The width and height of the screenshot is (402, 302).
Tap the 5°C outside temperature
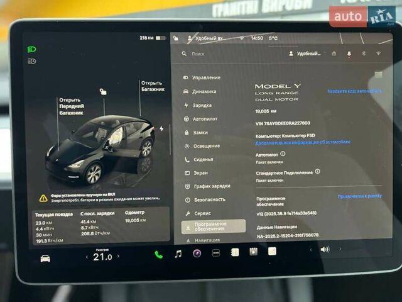(273, 38)
